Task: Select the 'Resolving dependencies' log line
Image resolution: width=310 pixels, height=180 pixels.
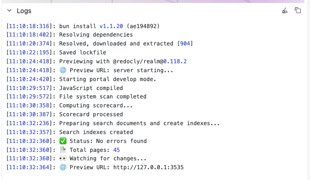Action: (96, 35)
